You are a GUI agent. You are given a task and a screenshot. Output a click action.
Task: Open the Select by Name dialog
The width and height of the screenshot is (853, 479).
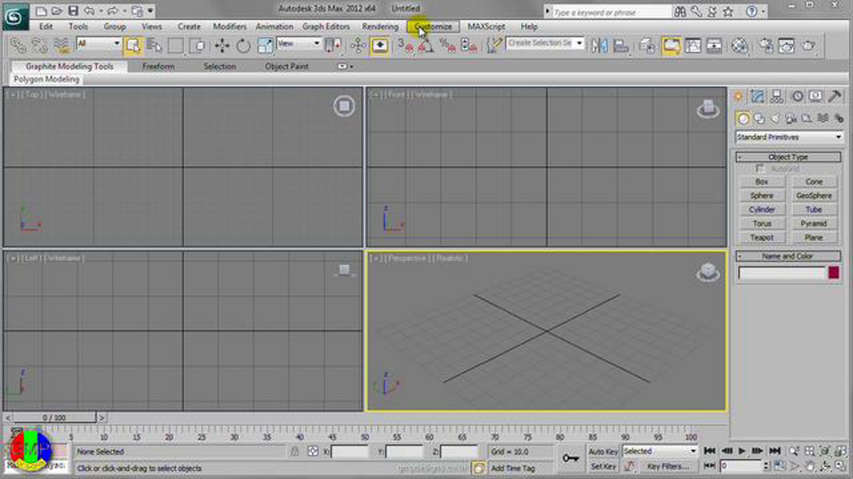click(x=155, y=46)
